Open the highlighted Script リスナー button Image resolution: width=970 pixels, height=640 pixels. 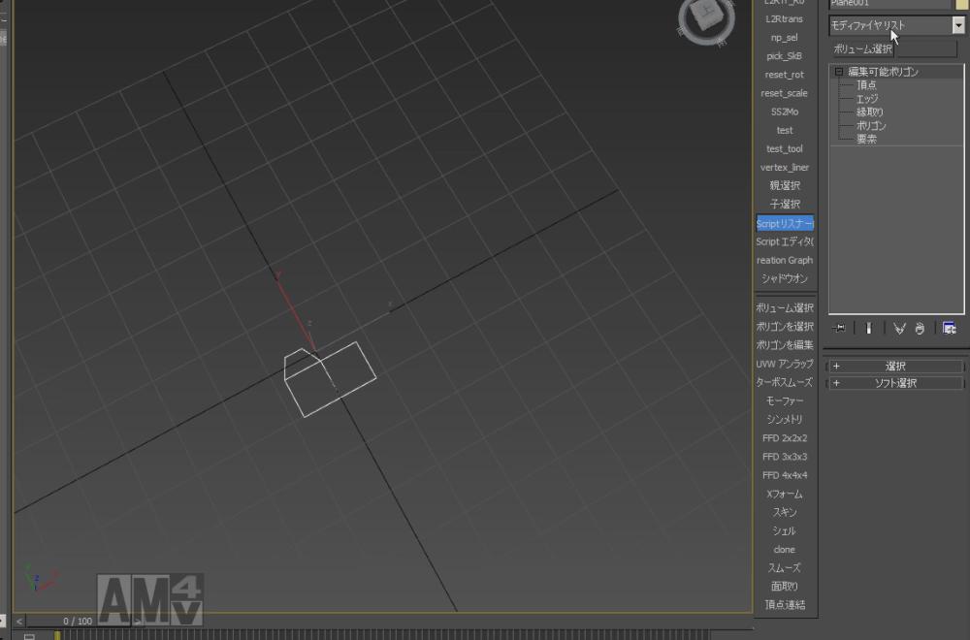[x=785, y=223]
